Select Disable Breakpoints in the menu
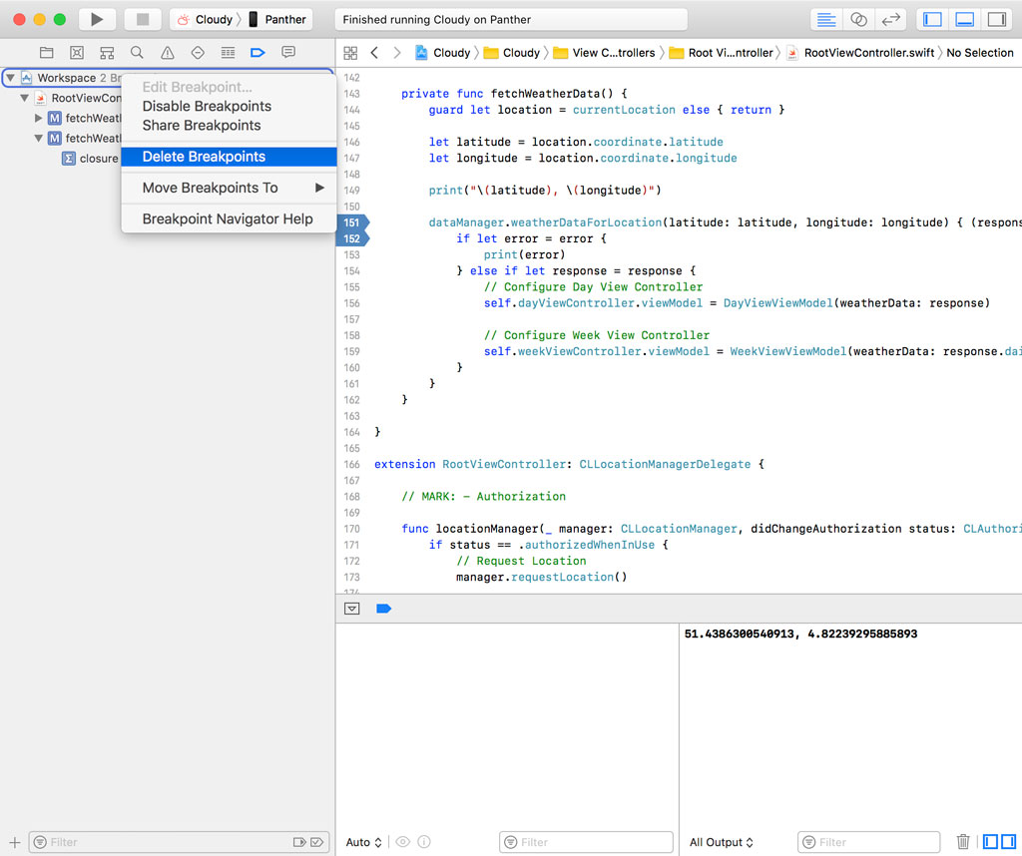1022x856 pixels. pos(207,106)
